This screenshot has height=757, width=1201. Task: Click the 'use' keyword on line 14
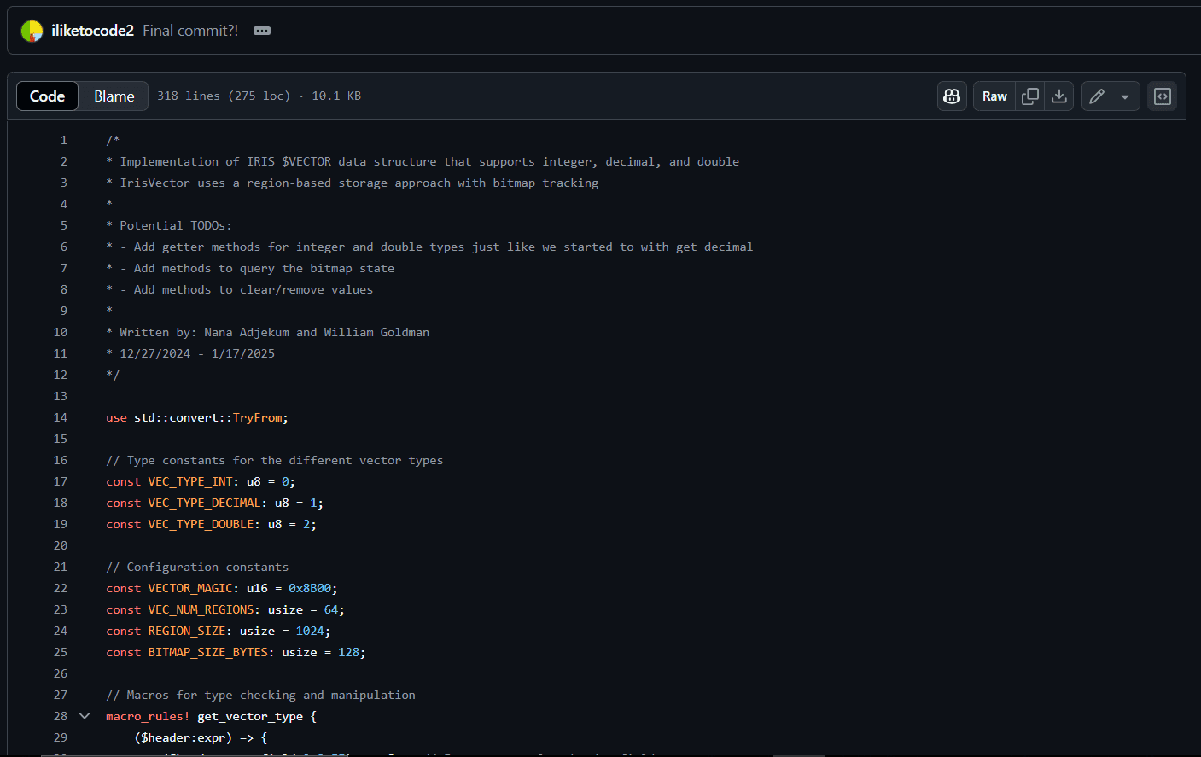116,417
